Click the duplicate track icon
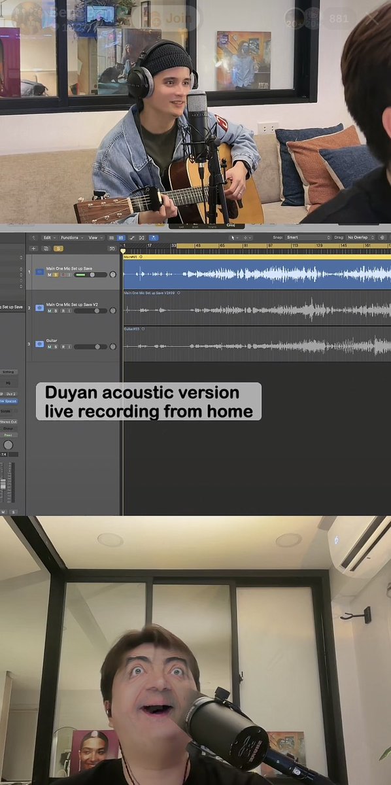 [x=46, y=249]
